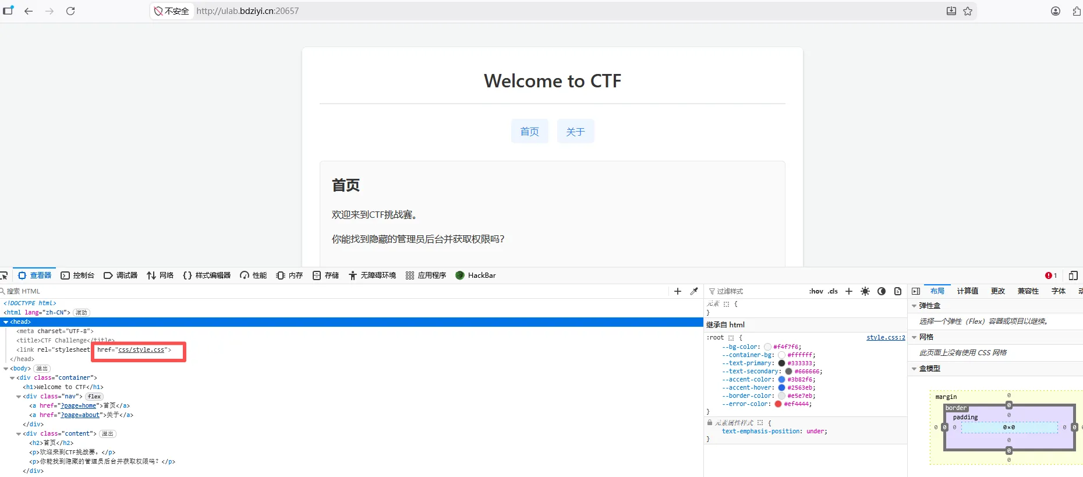1083x477 pixels.
Task: Open tab overview icon at top-left
Action: click(x=8, y=10)
